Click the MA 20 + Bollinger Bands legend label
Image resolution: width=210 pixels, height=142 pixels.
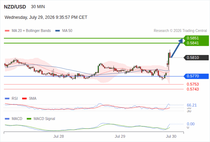pyautogui.click(x=31, y=31)
